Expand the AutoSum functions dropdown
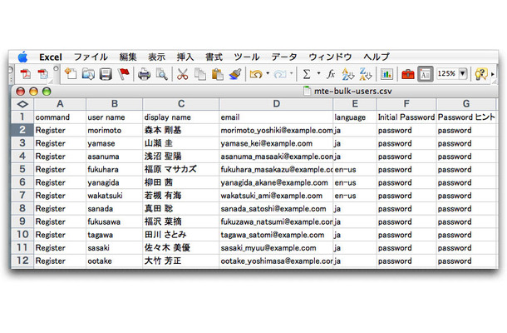Image resolution: width=507 pixels, height=333 pixels. pos(318,73)
